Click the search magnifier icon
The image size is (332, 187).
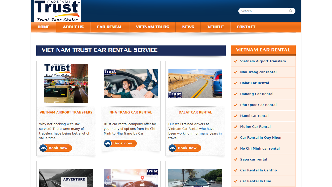click(x=291, y=11)
